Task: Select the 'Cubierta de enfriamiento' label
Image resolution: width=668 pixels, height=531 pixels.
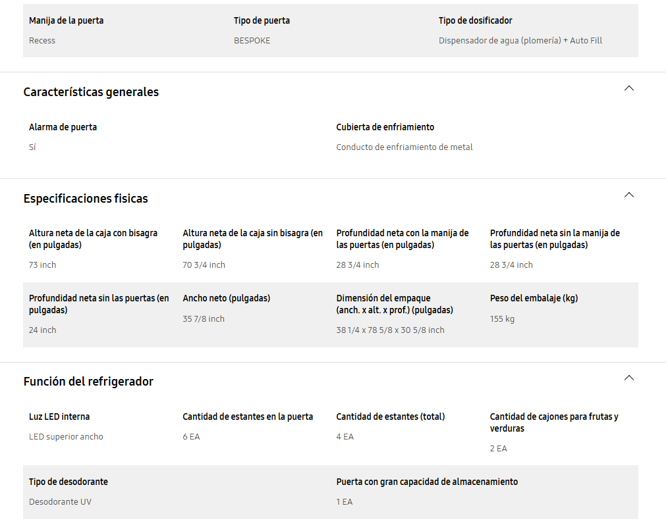Action: [x=385, y=127]
